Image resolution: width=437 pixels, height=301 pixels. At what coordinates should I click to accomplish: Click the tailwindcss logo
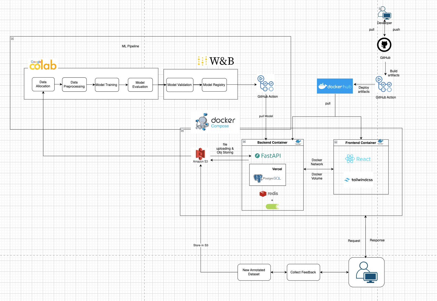359,180
